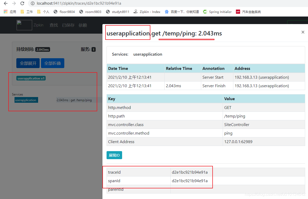Click the 127.0.0.1:62989 client address value
Image resolution: width=308 pixels, height=199 pixels.
264,142
